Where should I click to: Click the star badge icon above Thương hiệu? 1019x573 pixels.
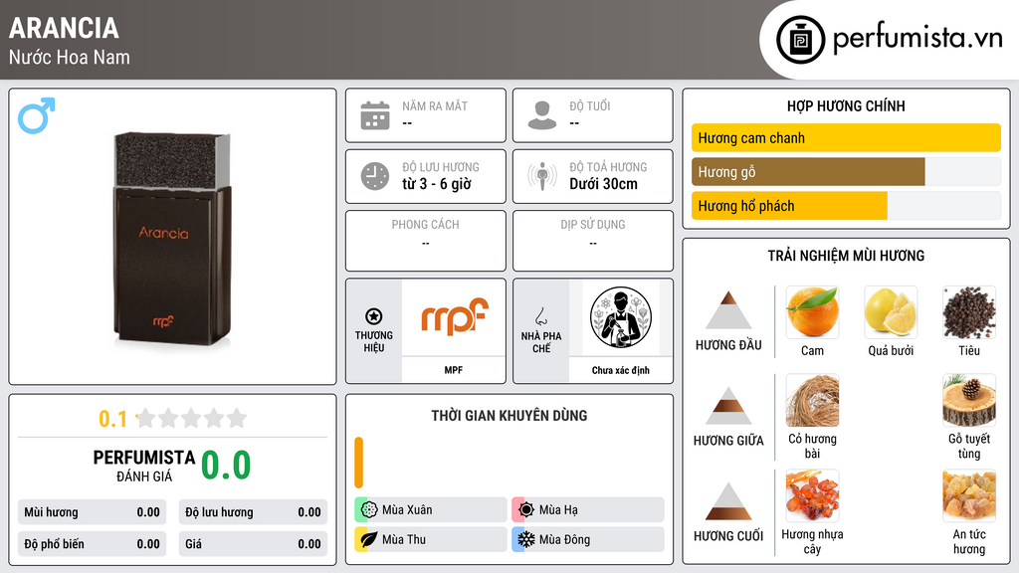[374, 316]
